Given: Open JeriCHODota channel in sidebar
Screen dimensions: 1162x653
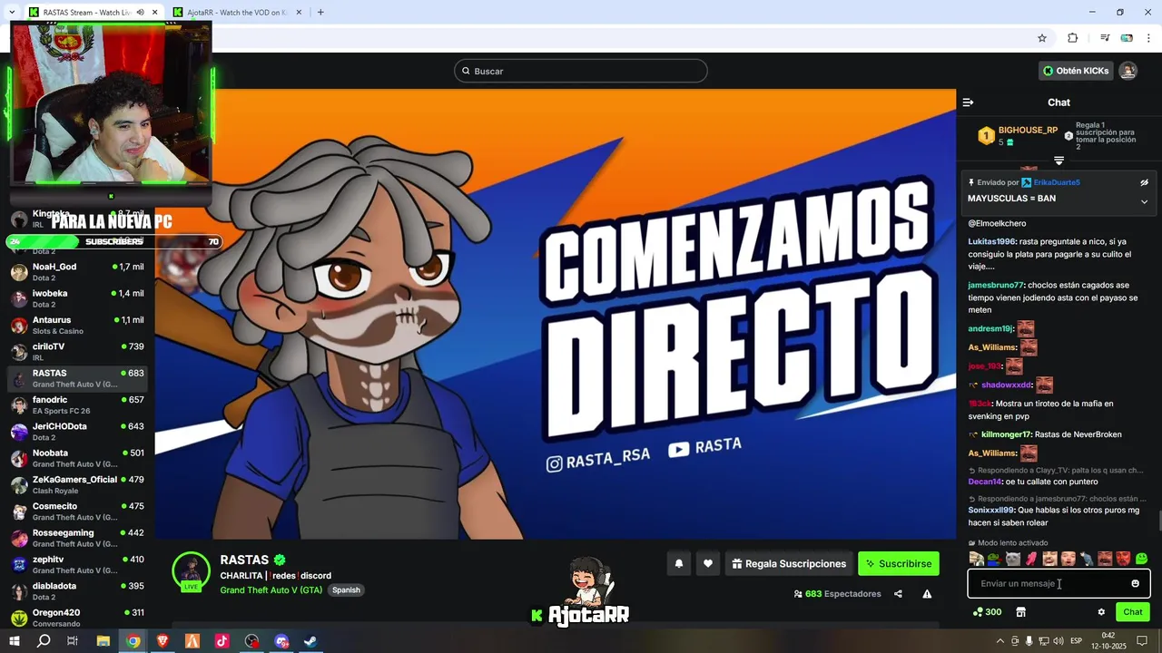Looking at the screenshot, I should pos(77,432).
